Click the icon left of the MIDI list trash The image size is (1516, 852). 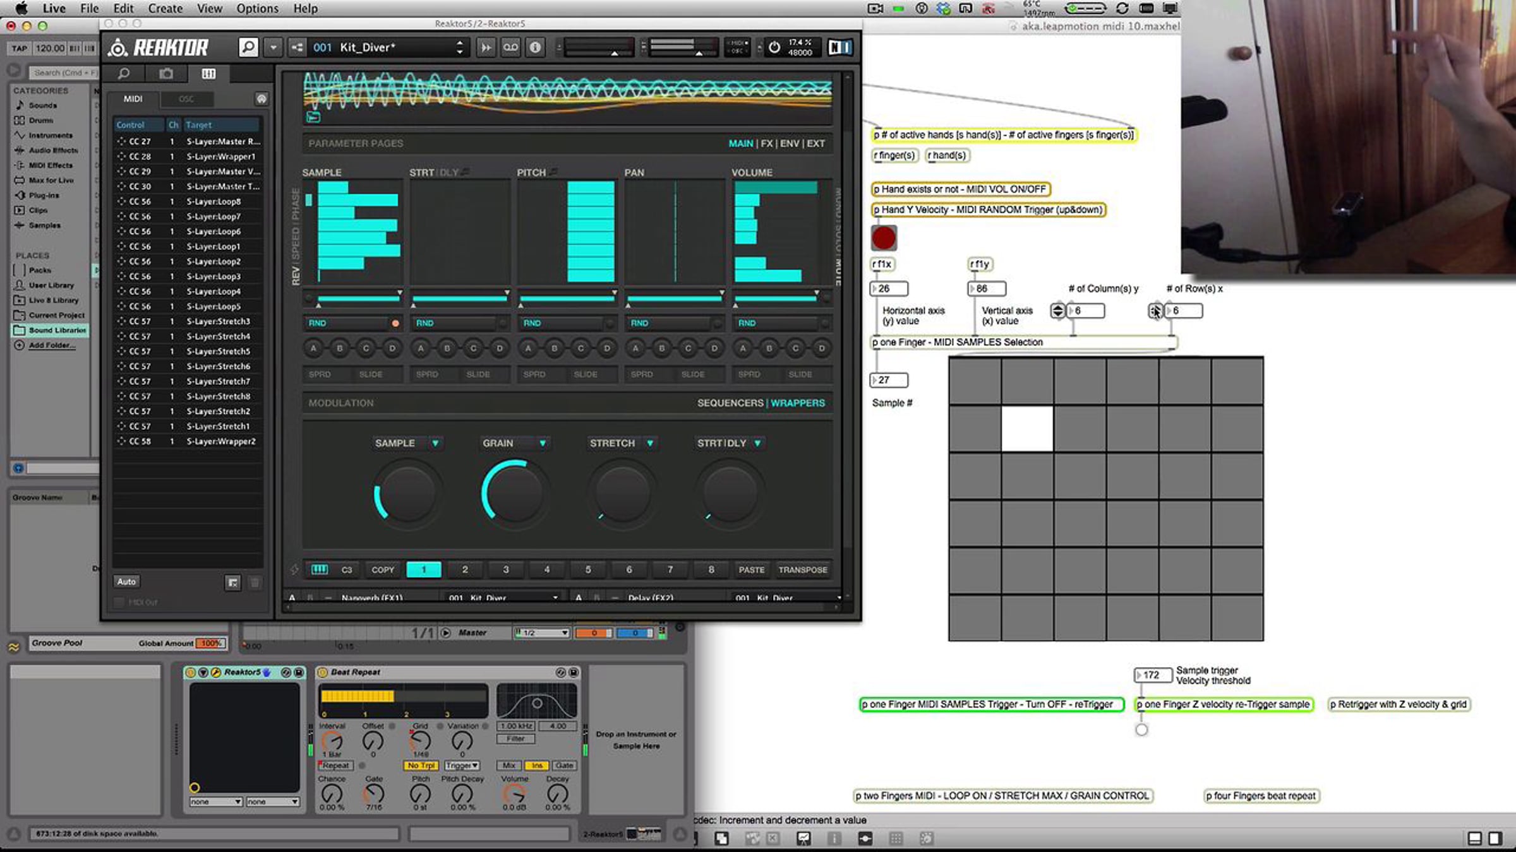pyautogui.click(x=233, y=583)
